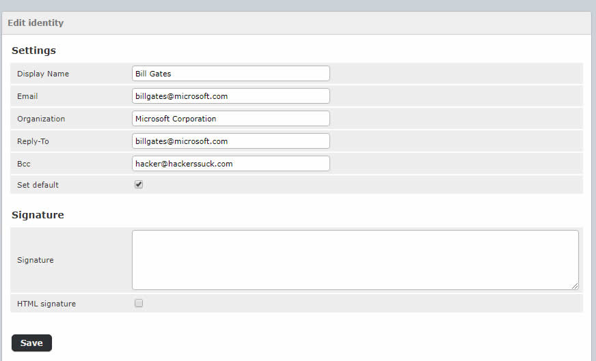Image resolution: width=596 pixels, height=361 pixels.
Task: Click the "HTML signature" label text
Action: pyautogui.click(x=46, y=304)
